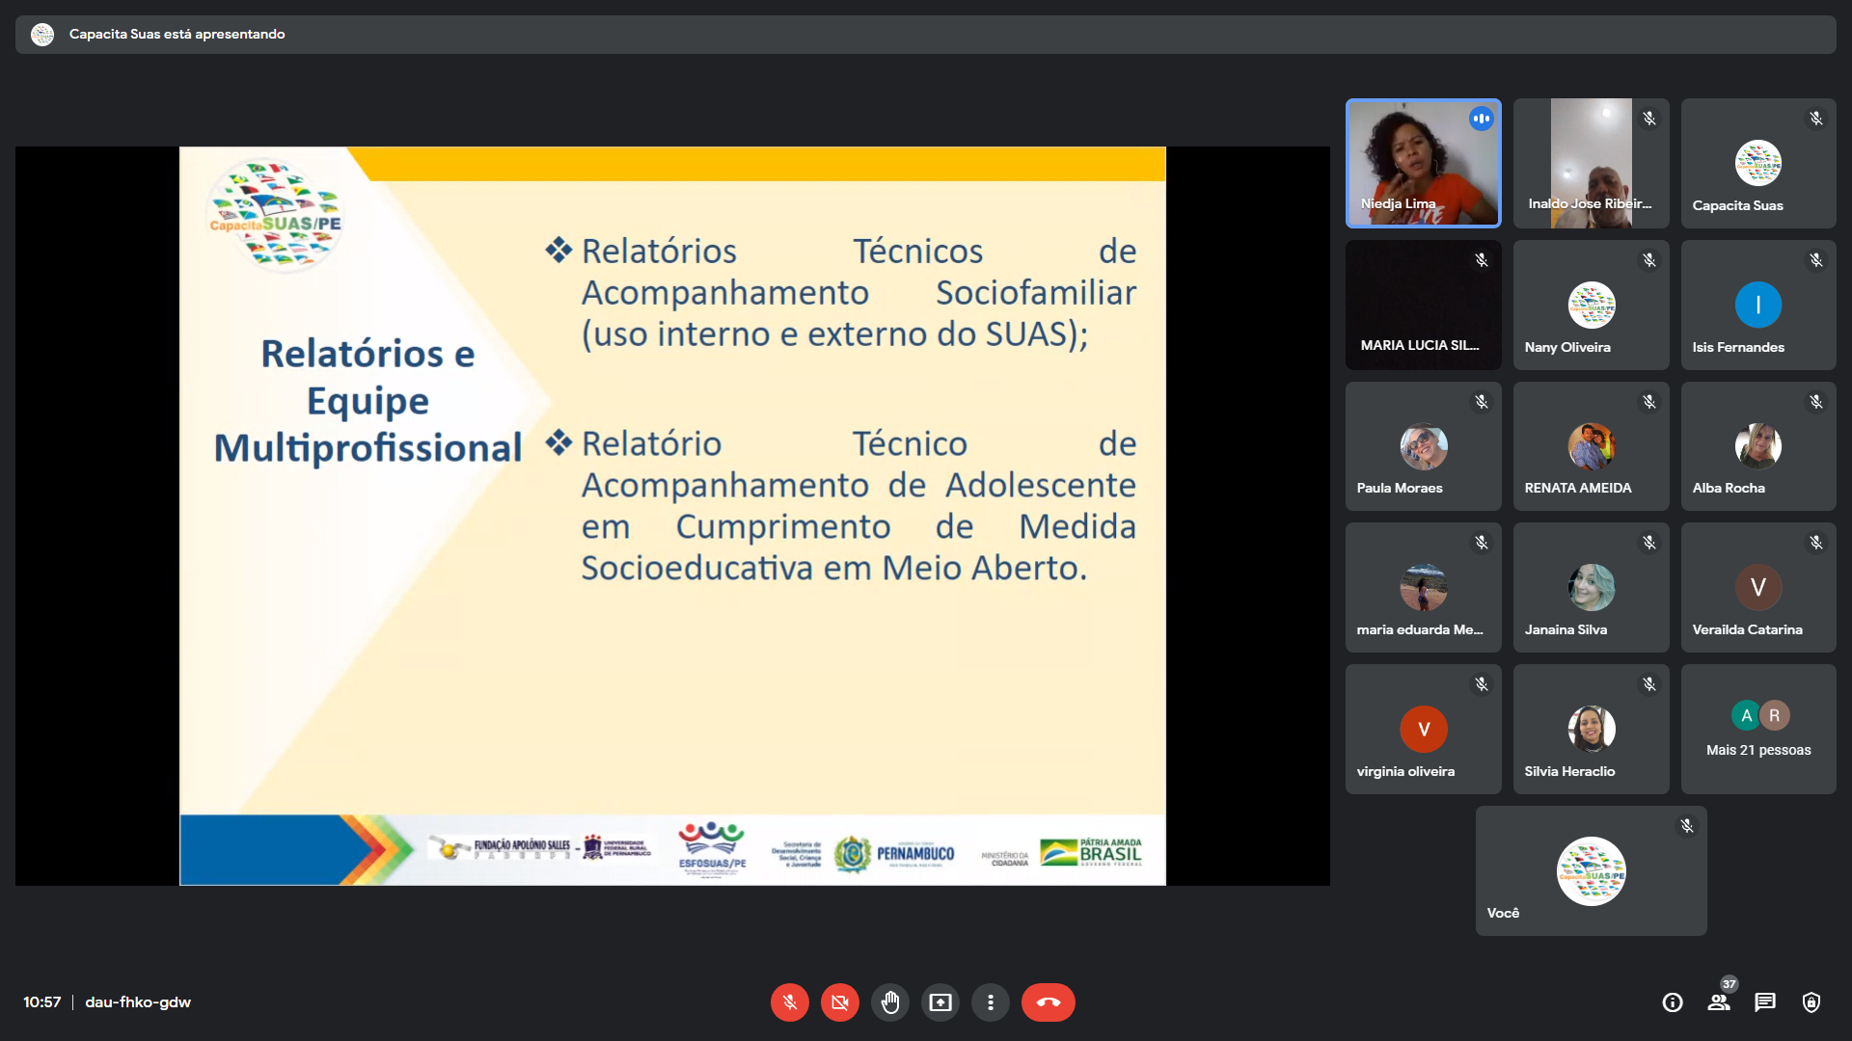1852x1041 pixels.
Task: Raise hand using the hand icon
Action: point(889,1002)
